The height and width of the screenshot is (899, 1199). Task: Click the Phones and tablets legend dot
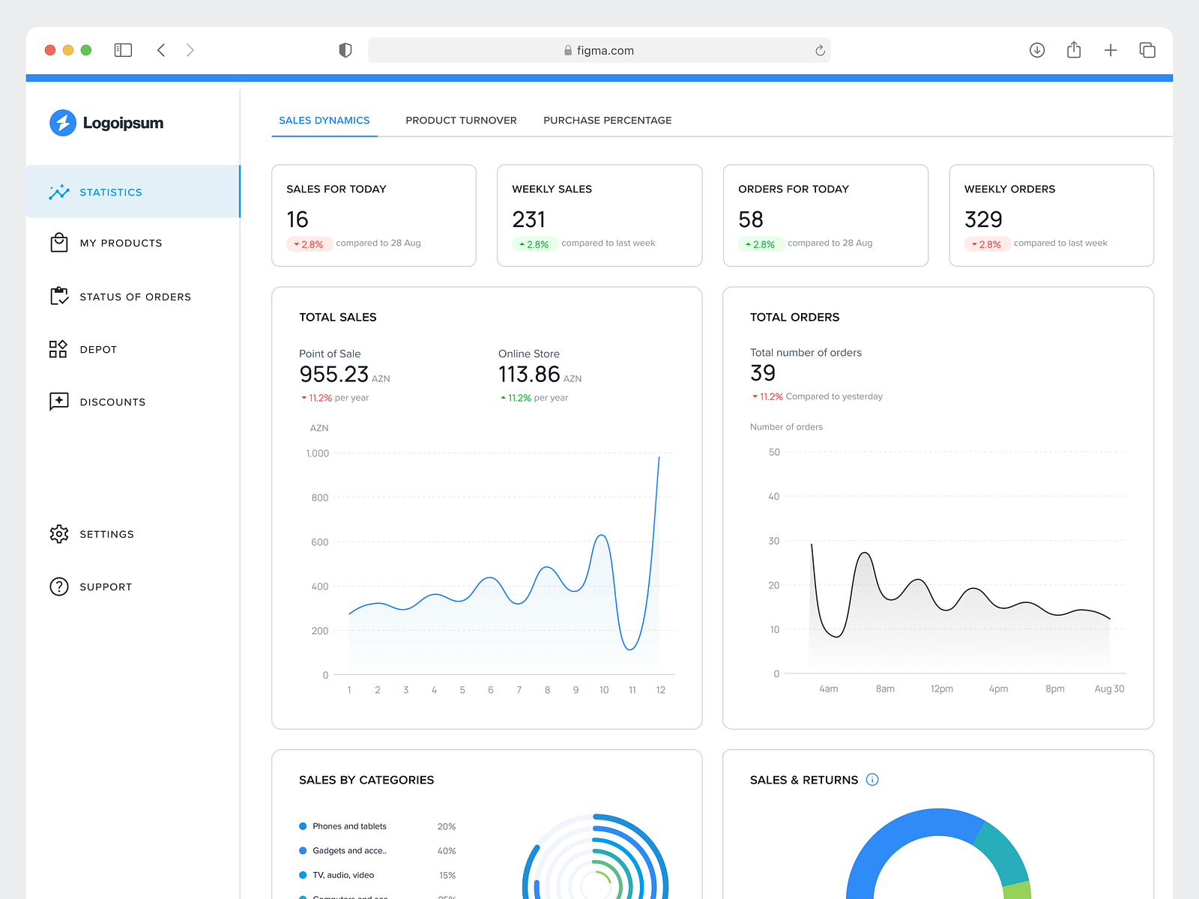[x=303, y=826]
